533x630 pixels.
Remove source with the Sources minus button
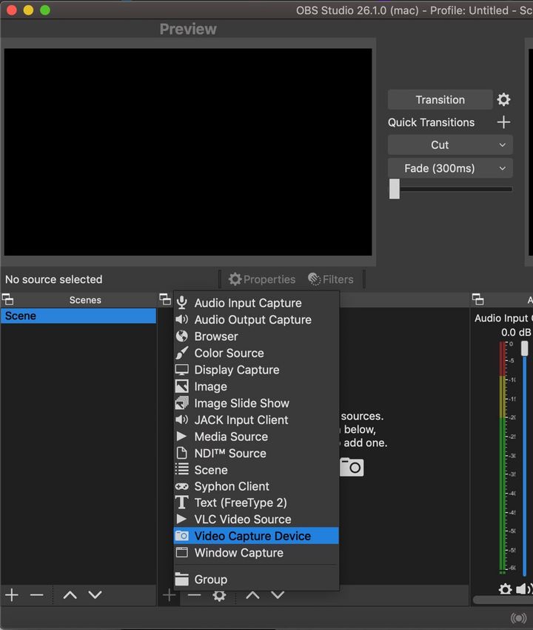coord(194,595)
